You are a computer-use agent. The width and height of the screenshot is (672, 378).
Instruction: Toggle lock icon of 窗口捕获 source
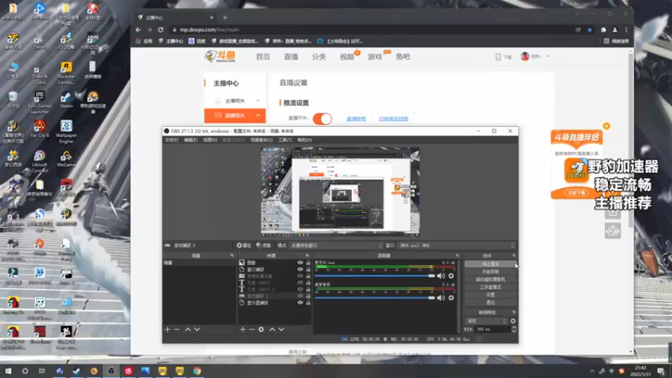tap(307, 269)
